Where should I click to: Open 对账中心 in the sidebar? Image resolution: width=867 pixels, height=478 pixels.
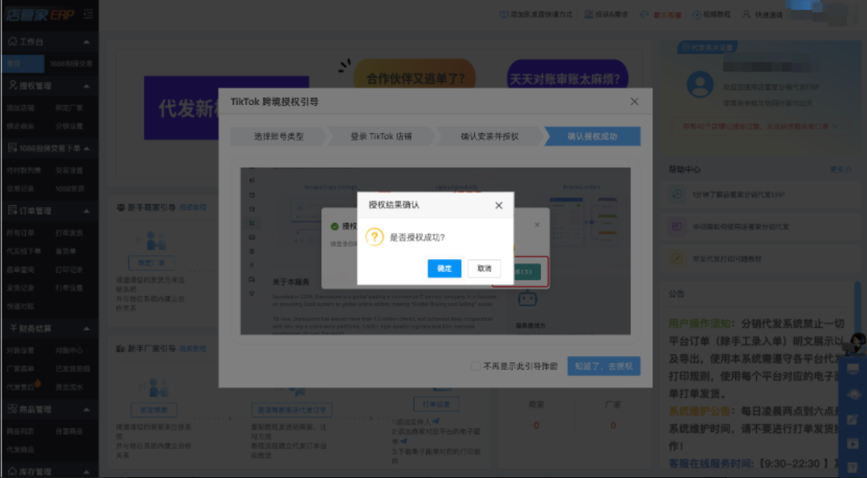69,350
